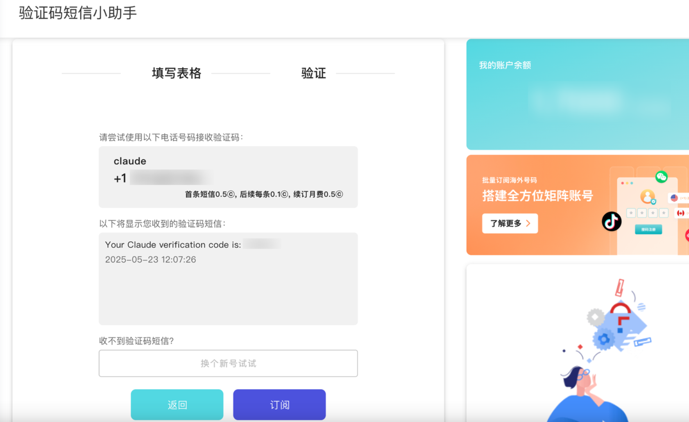Click the 返回 button
Screen dimensions: 689x422
click(177, 405)
